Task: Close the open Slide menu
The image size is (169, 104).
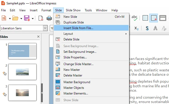Action: pyautogui.click(x=58, y=10)
